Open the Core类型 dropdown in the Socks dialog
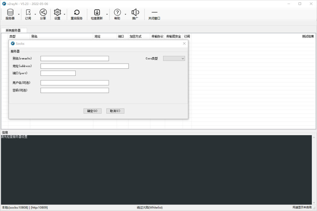The image size is (317, 211). 174,58
